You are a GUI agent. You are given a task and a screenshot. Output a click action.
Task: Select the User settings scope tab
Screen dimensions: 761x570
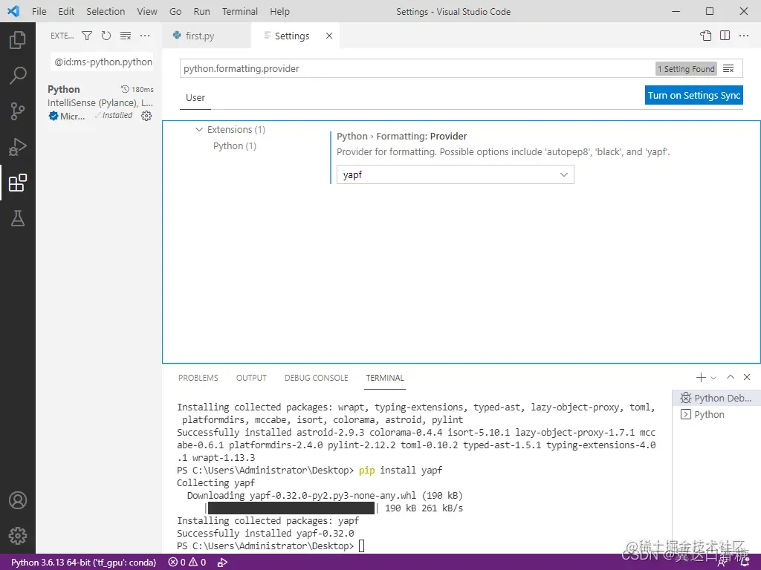(x=195, y=97)
